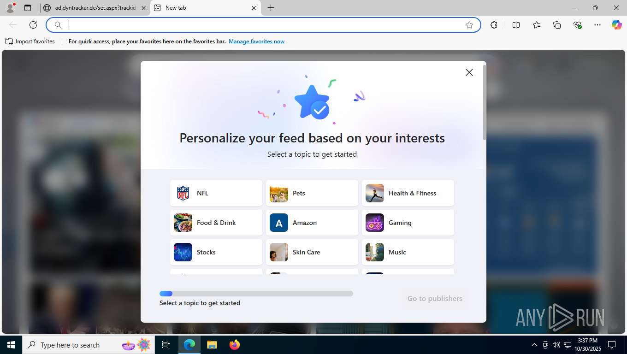
Task: Click Import favorites
Action: pyautogui.click(x=30, y=41)
